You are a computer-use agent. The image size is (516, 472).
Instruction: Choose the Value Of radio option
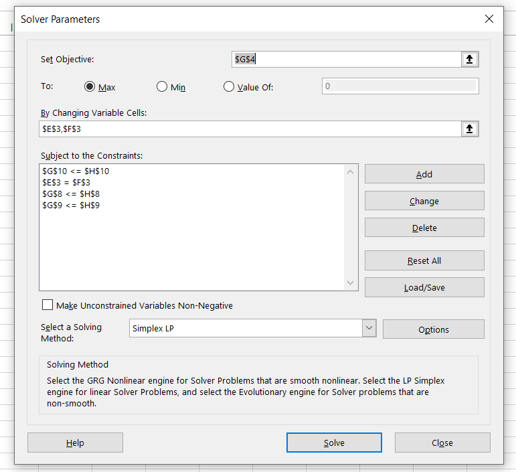coord(229,87)
